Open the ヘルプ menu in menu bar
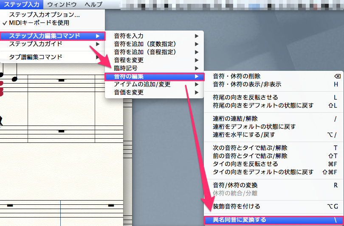Screen dimensions: 344x226 (93, 4)
